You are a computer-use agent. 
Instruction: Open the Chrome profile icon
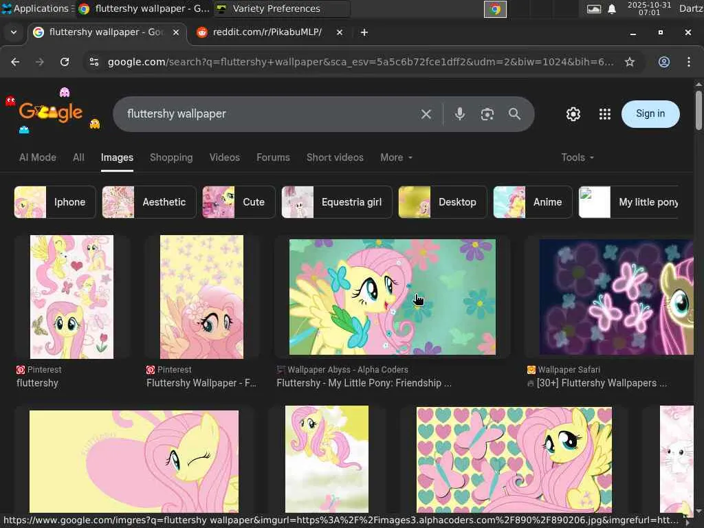click(664, 62)
